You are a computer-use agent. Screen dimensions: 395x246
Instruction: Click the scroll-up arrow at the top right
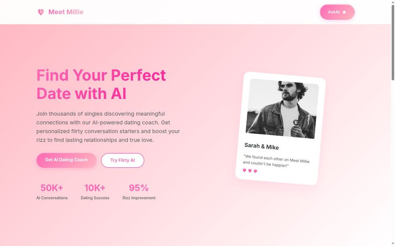[x=393, y=2]
